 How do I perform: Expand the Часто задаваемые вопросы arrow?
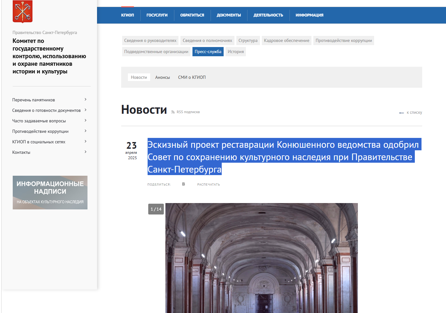click(x=86, y=120)
